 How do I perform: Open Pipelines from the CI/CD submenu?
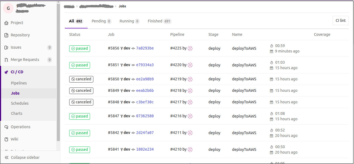pos(19,83)
